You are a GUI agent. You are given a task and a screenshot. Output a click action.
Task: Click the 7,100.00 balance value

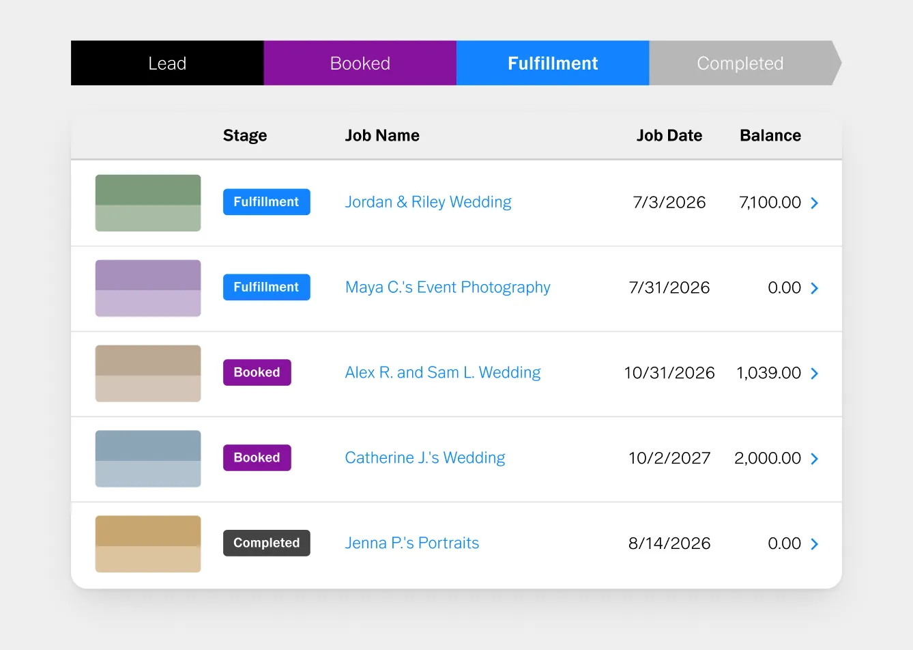pos(770,203)
